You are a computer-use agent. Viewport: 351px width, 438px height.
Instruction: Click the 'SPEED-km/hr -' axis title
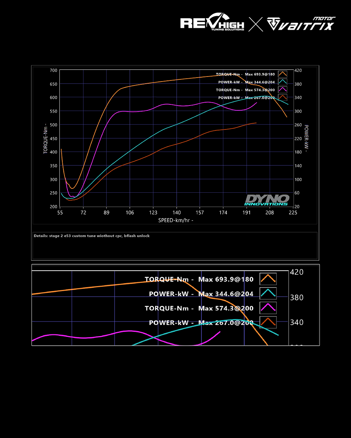pyautogui.click(x=176, y=220)
